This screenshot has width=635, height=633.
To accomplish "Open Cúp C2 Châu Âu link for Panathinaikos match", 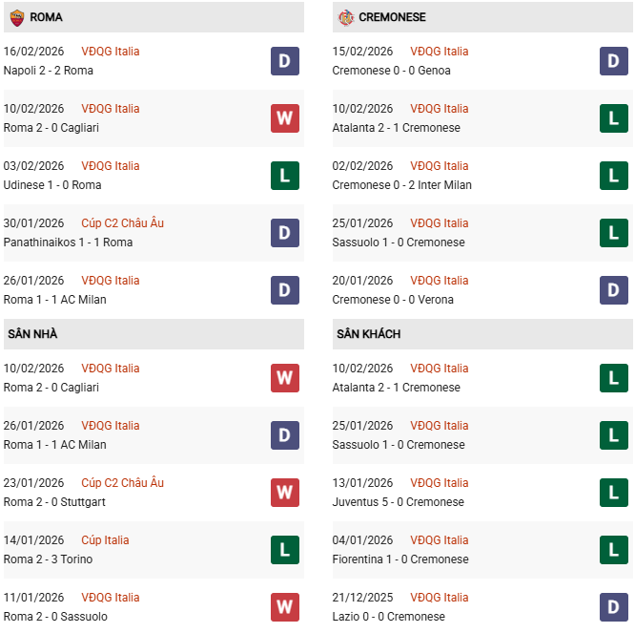I will tap(122, 223).
